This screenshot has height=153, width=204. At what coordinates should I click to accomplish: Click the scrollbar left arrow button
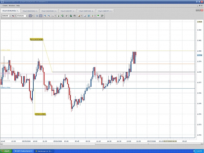(x=1, y=144)
